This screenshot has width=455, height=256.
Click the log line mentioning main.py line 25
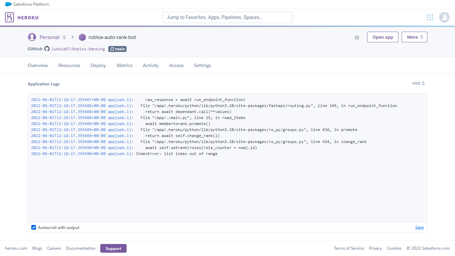point(138,118)
